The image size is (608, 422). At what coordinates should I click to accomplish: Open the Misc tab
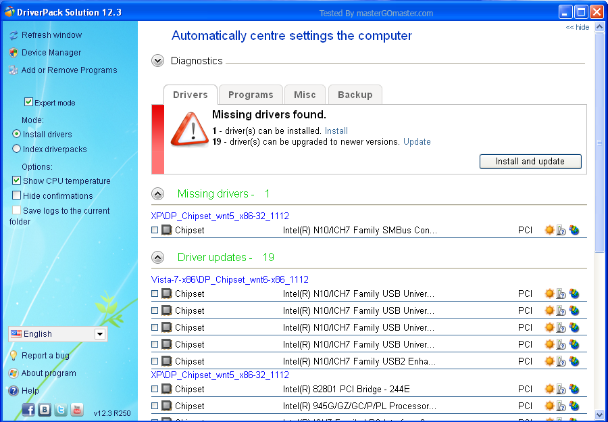(305, 95)
